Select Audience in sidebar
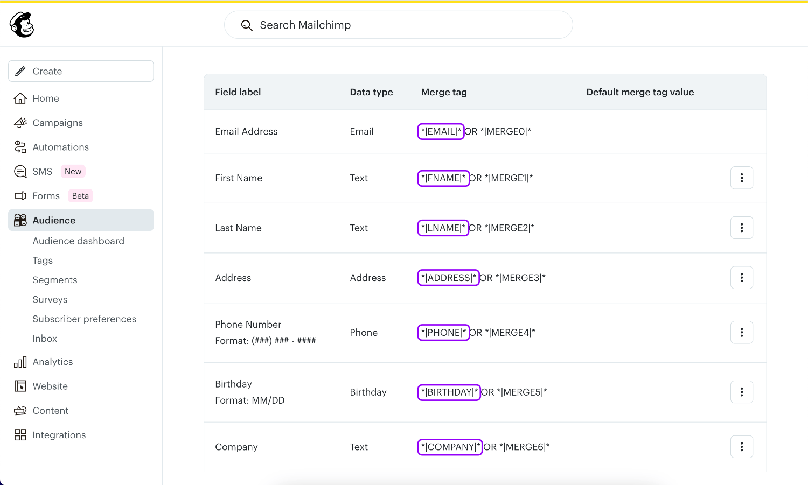The image size is (808, 485). [81, 220]
